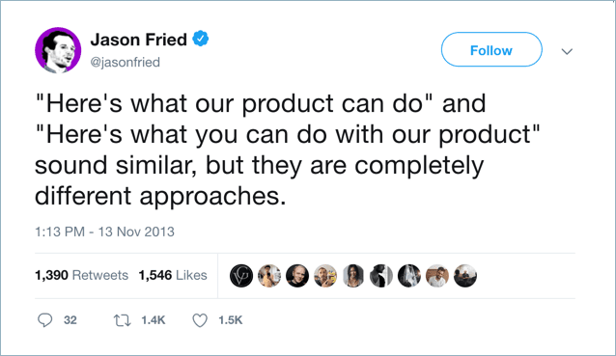
Task: Click the long-haired woman liker avatar
Action: click(x=353, y=276)
